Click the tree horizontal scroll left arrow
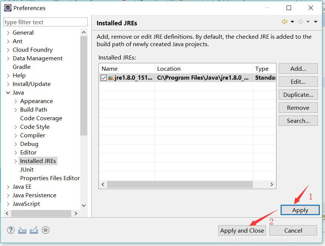The width and height of the screenshot is (325, 246). click(x=7, y=213)
